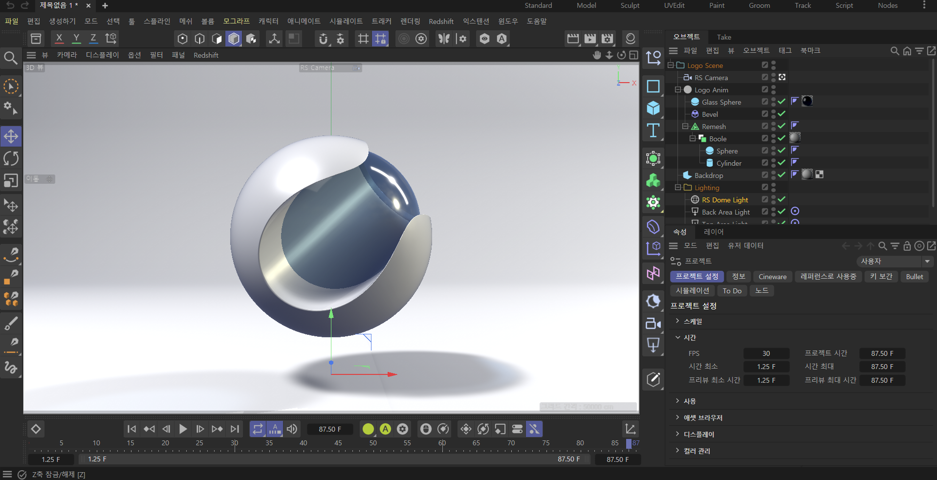Toggle Y axis lock
The height and width of the screenshot is (480, 937).
coord(76,39)
